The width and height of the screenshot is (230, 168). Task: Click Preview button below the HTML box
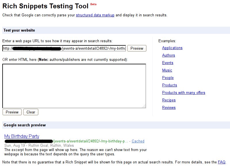pyautogui.click(x=12, y=112)
